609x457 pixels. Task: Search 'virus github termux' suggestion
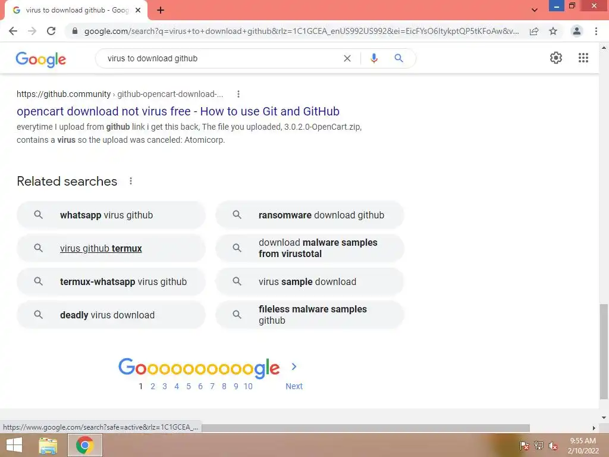111,248
